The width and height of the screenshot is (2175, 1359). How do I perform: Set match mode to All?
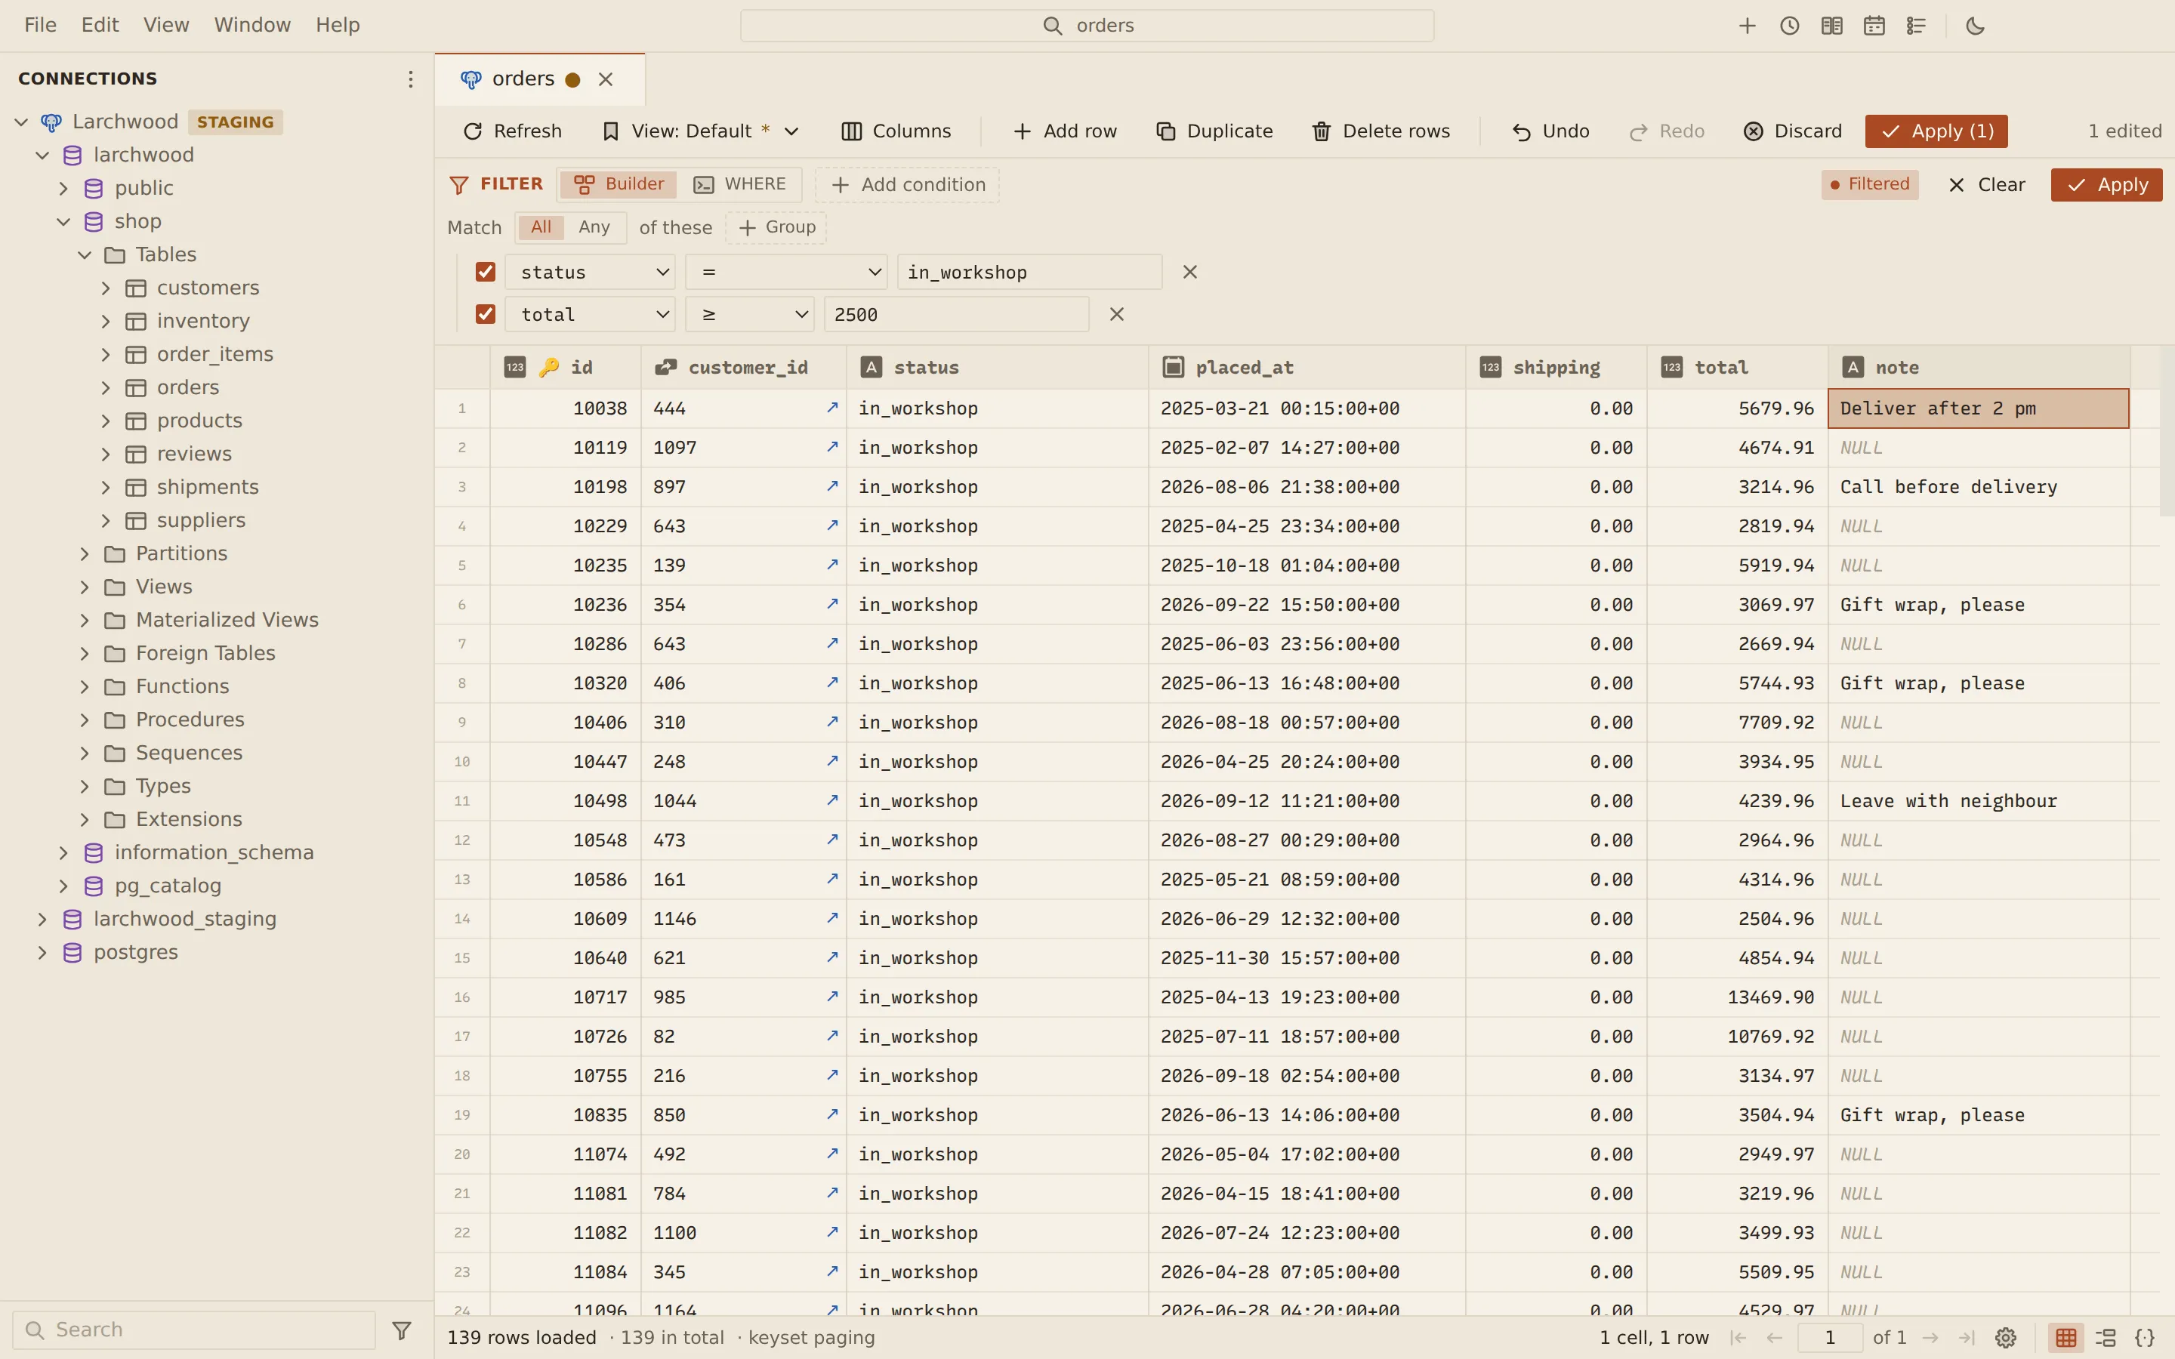541,227
